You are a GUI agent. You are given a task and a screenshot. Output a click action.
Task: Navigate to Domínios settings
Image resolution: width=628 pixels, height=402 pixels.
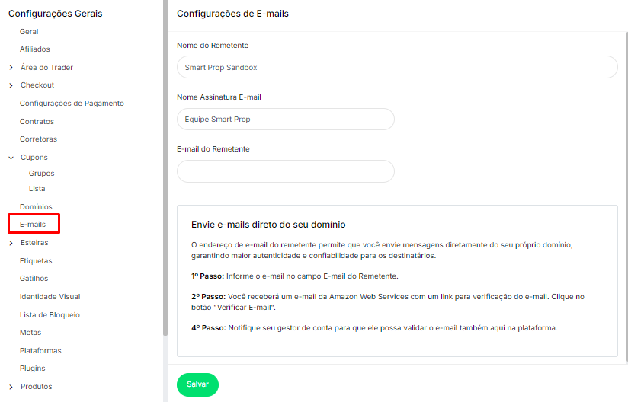pyautogui.click(x=36, y=207)
